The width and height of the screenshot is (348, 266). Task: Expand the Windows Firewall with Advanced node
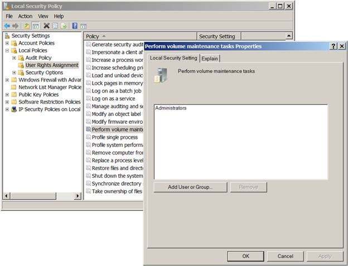click(7, 80)
